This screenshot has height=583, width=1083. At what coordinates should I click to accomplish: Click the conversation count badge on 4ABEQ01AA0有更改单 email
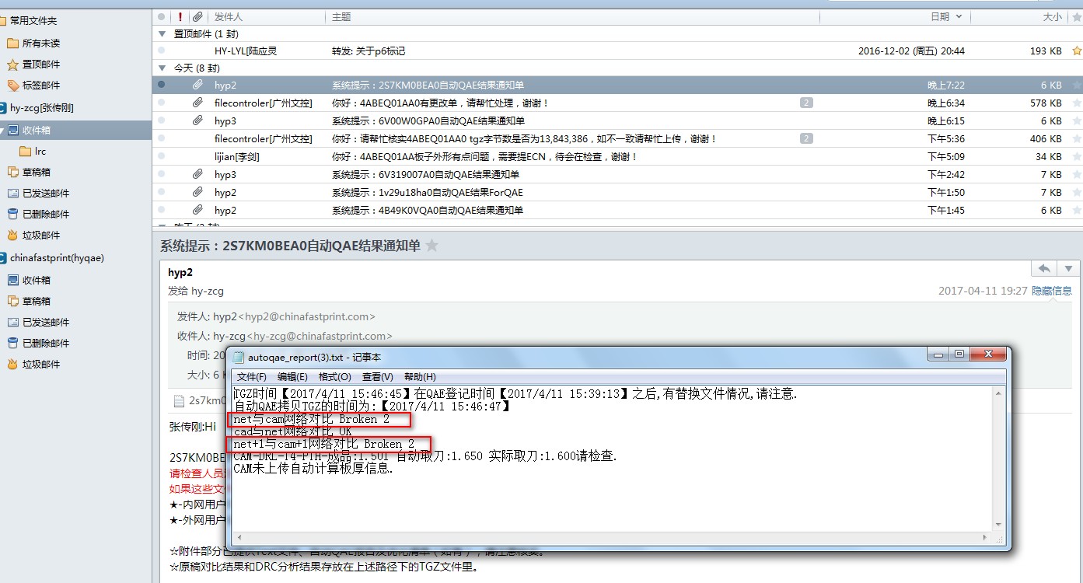click(806, 103)
